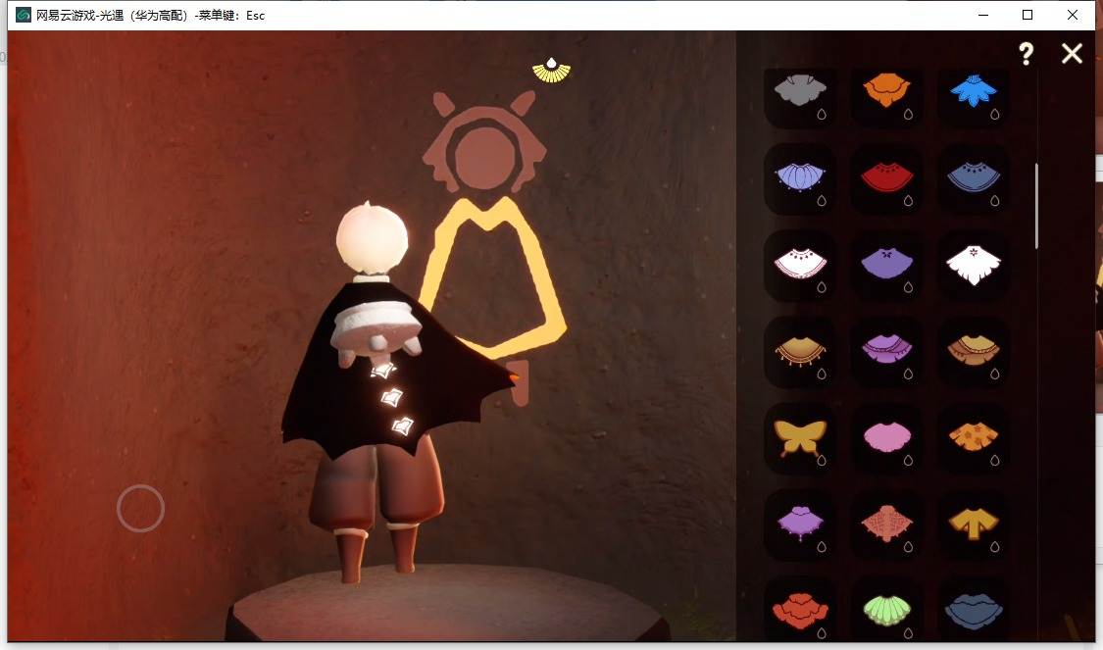Tap the yellow winged light icon
The height and width of the screenshot is (650, 1103).
coord(551,71)
